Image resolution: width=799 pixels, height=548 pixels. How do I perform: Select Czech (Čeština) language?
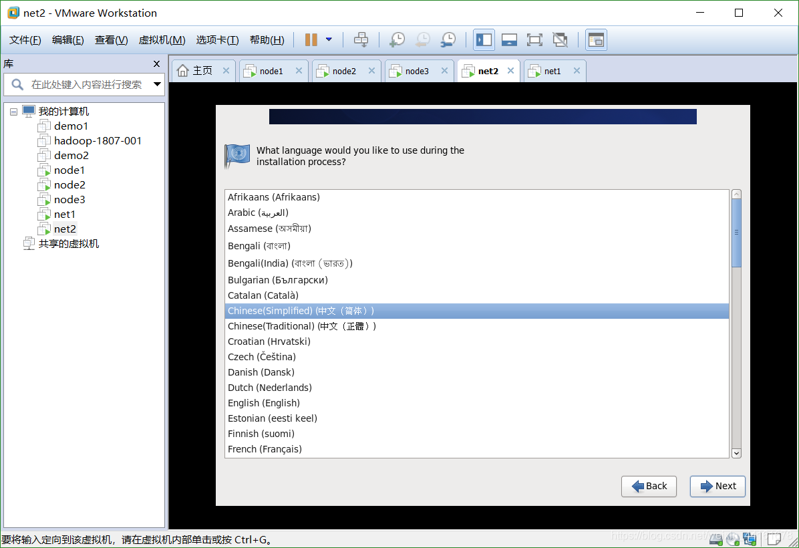pyautogui.click(x=477, y=357)
